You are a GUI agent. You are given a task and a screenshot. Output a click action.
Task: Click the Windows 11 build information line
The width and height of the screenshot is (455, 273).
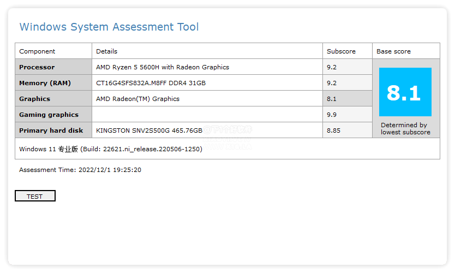[x=111, y=149]
